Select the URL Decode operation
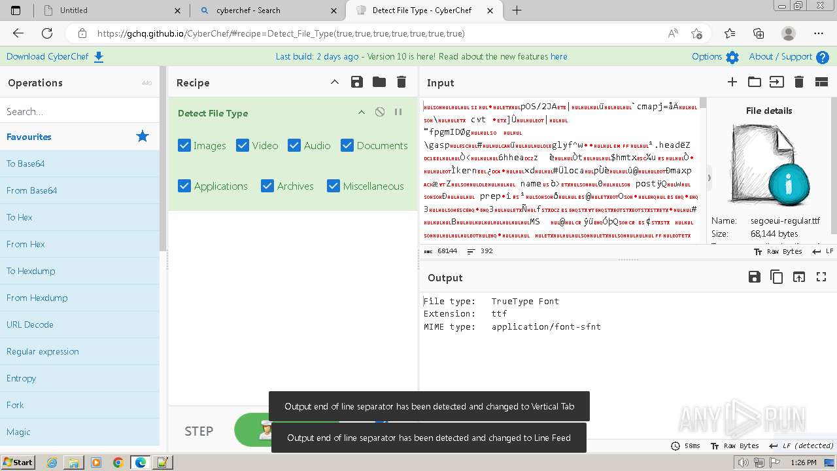The image size is (837, 471). point(80,324)
